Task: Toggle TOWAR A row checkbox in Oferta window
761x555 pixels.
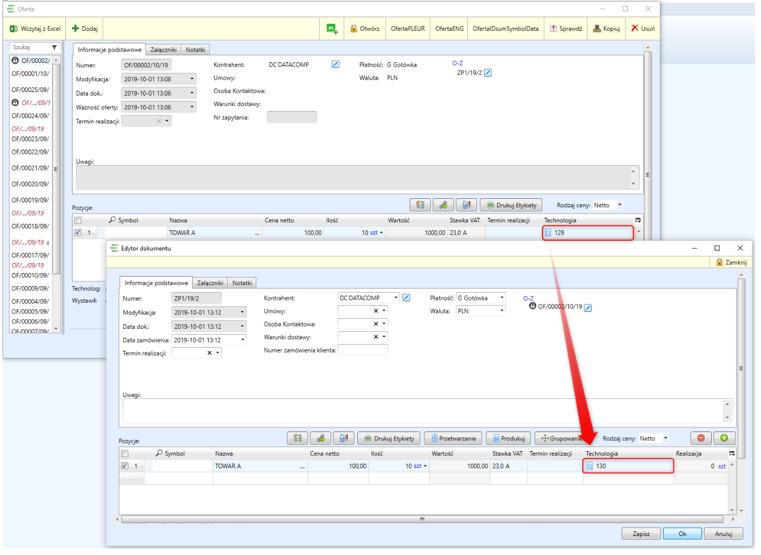Action: [x=78, y=233]
